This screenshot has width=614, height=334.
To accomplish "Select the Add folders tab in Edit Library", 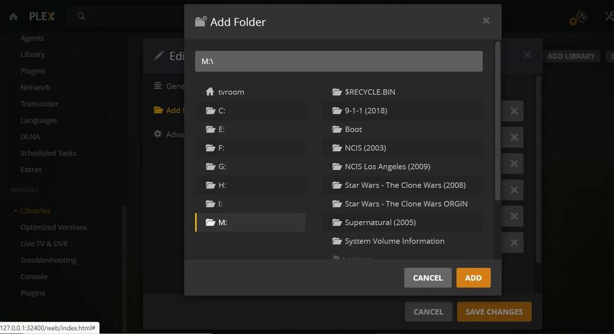I will tap(169, 110).
